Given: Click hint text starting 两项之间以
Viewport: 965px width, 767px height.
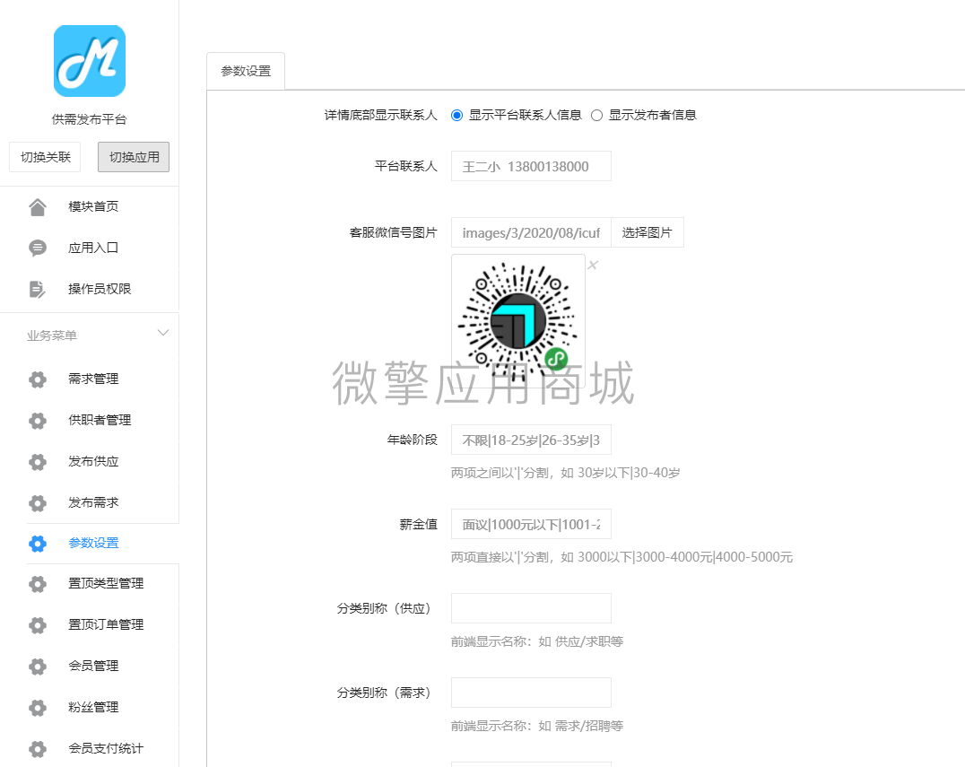Looking at the screenshot, I should 566,473.
